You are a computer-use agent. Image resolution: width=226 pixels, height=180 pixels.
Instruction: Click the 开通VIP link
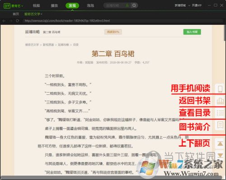pos(197,5)
